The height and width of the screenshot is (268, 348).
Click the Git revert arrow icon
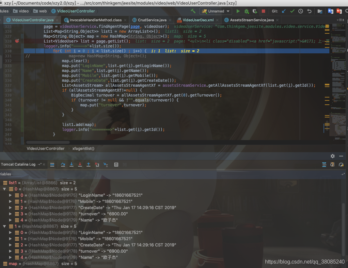coord(309,11)
